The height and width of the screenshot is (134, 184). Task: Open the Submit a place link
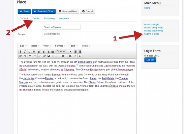(152, 34)
